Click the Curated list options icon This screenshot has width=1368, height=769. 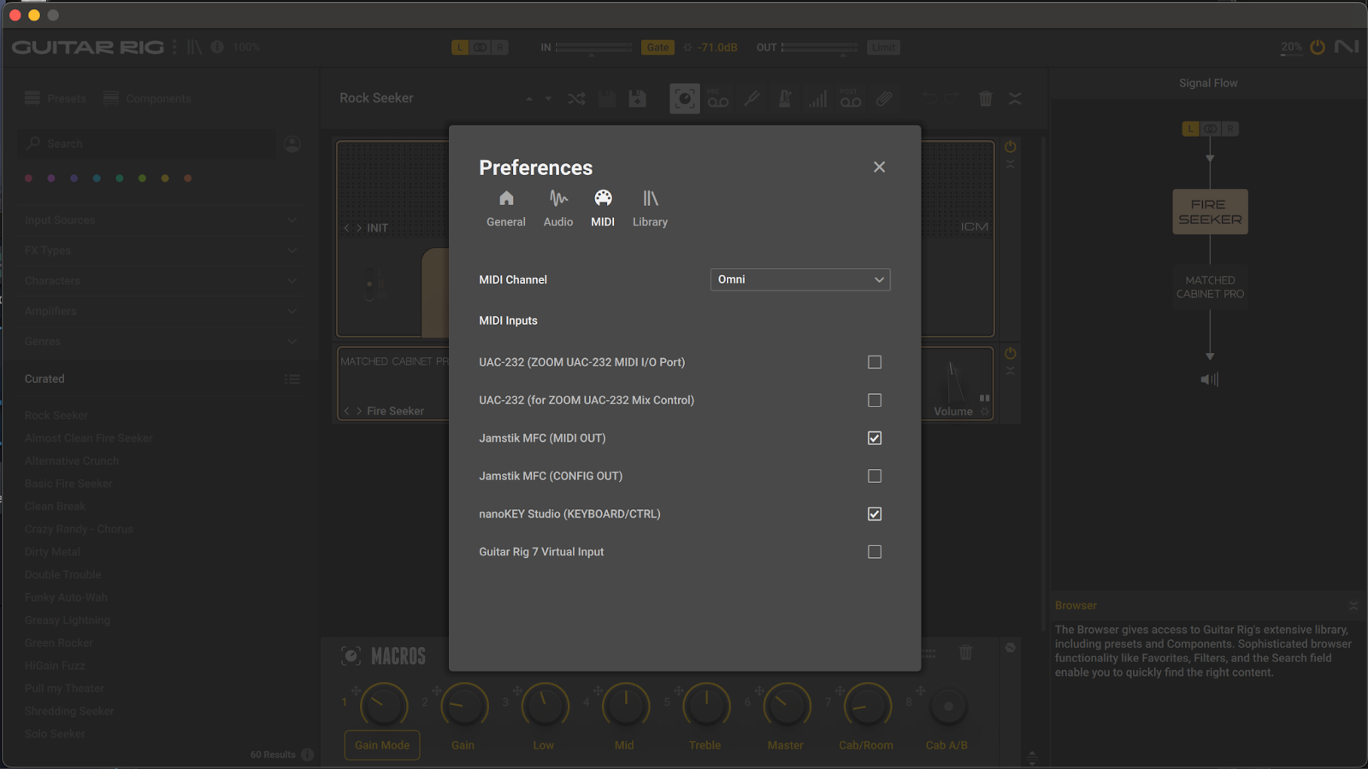pos(292,379)
